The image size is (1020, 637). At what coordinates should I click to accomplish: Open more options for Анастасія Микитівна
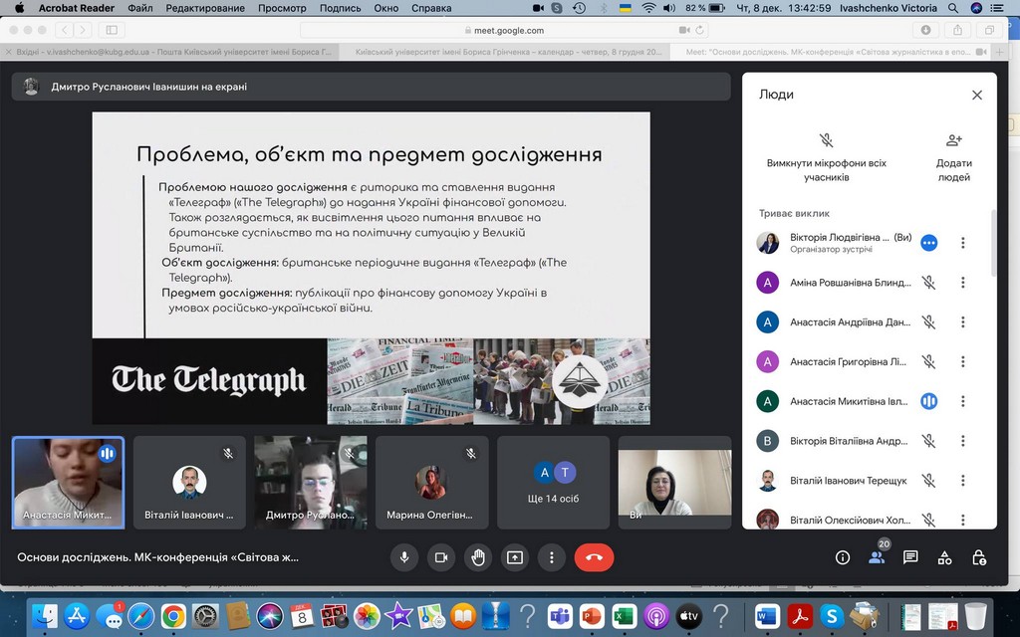click(962, 401)
